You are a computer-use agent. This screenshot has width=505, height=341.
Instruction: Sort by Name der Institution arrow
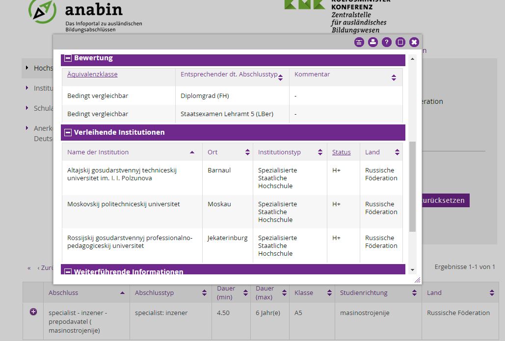coord(192,152)
